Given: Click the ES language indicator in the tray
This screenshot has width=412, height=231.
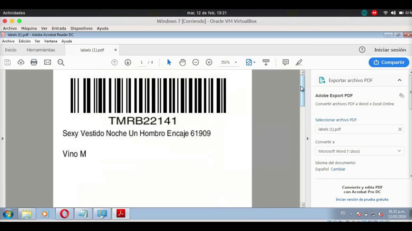Looking at the screenshot, I should [x=343, y=213].
